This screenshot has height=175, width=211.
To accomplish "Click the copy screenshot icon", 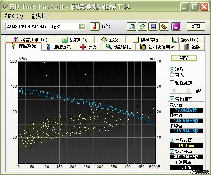I will pos(142,27).
